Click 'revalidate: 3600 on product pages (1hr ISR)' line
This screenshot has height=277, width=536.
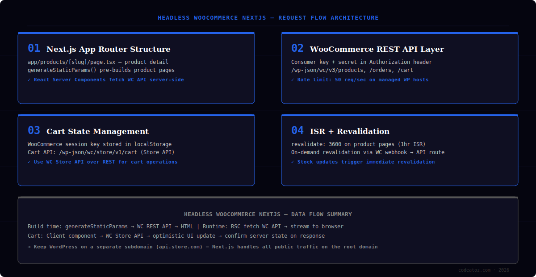point(358,144)
